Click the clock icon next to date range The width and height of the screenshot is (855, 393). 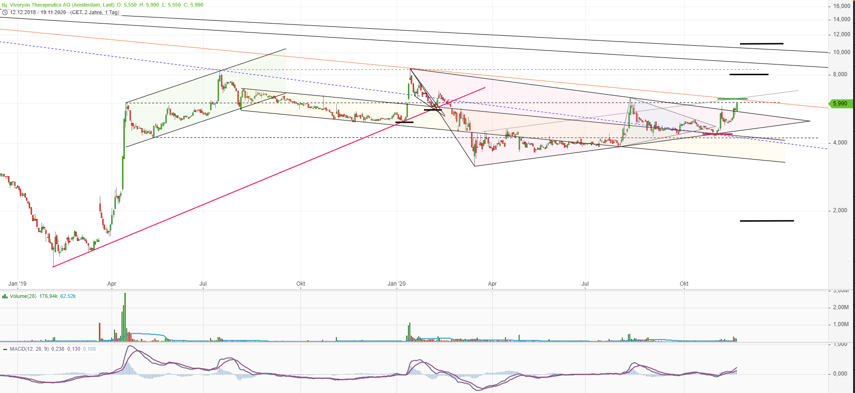[5, 12]
